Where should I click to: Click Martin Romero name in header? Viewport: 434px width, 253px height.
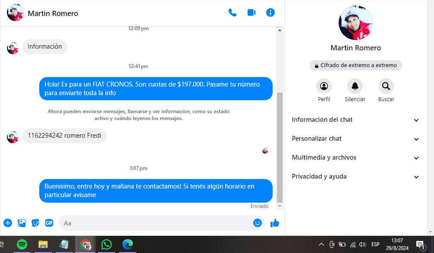pyautogui.click(x=53, y=13)
